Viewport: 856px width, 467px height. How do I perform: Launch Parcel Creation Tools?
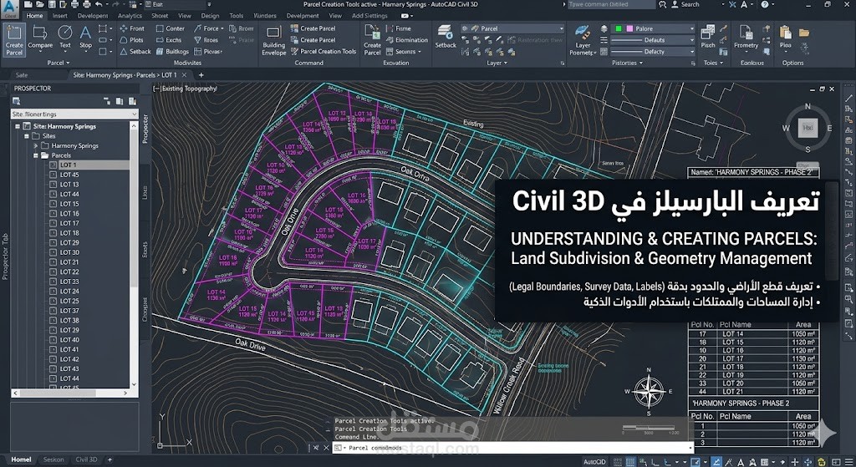tap(324, 51)
